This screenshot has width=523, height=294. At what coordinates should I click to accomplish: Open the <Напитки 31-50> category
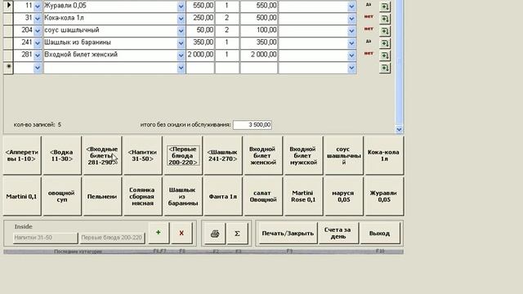coord(142,155)
